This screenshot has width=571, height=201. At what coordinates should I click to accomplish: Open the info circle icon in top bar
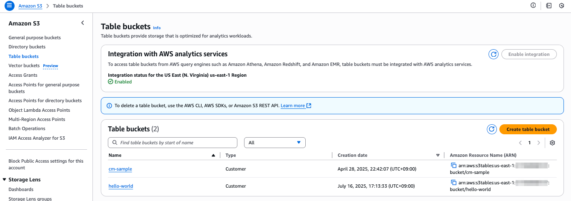click(533, 5)
